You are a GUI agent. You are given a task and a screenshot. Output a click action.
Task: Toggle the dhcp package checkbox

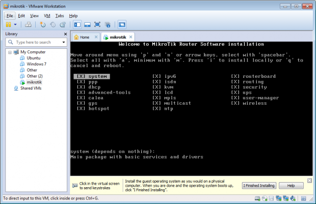click(81, 87)
